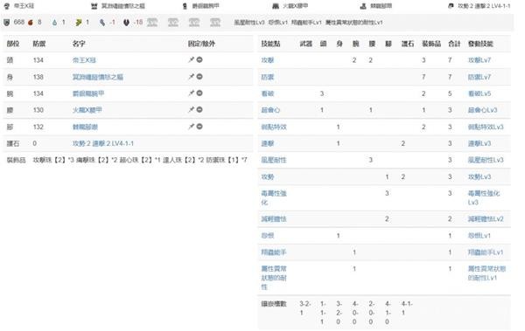Click the water resistance droplet icon
The width and height of the screenshot is (525, 331).
pyautogui.click(x=54, y=23)
